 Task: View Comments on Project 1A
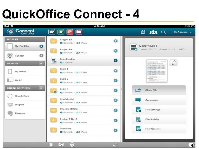click(x=66, y=43)
